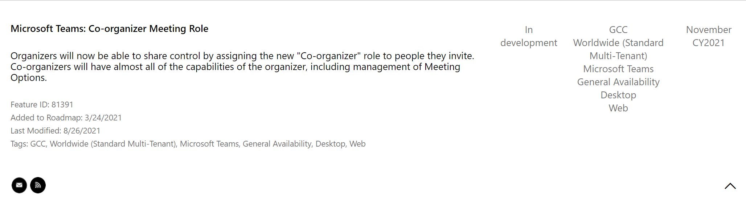Open the RSS feed icon

click(x=38, y=185)
